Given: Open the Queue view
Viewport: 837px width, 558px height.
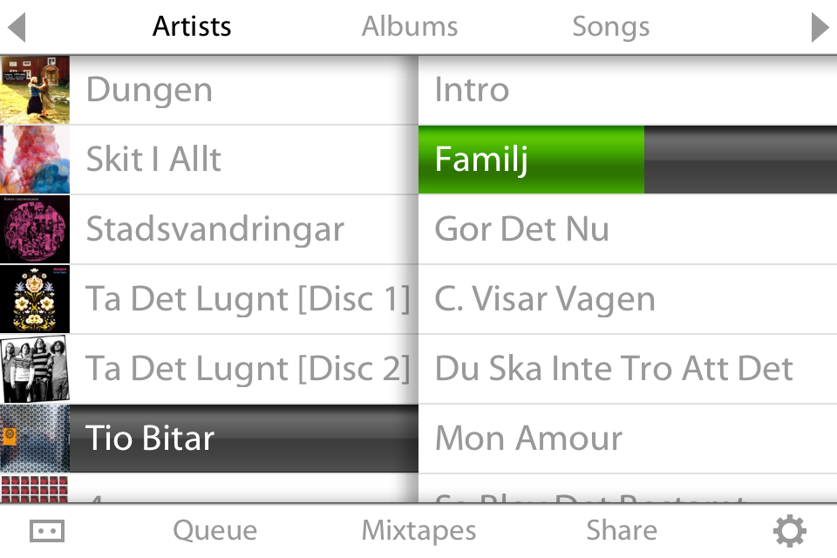Looking at the screenshot, I should pos(214,530).
